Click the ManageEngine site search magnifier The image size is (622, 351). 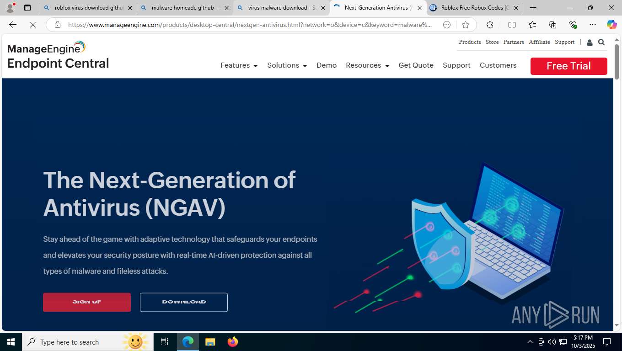click(601, 42)
